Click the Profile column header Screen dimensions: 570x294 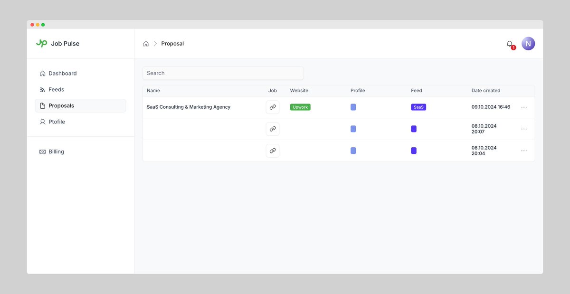click(x=358, y=91)
